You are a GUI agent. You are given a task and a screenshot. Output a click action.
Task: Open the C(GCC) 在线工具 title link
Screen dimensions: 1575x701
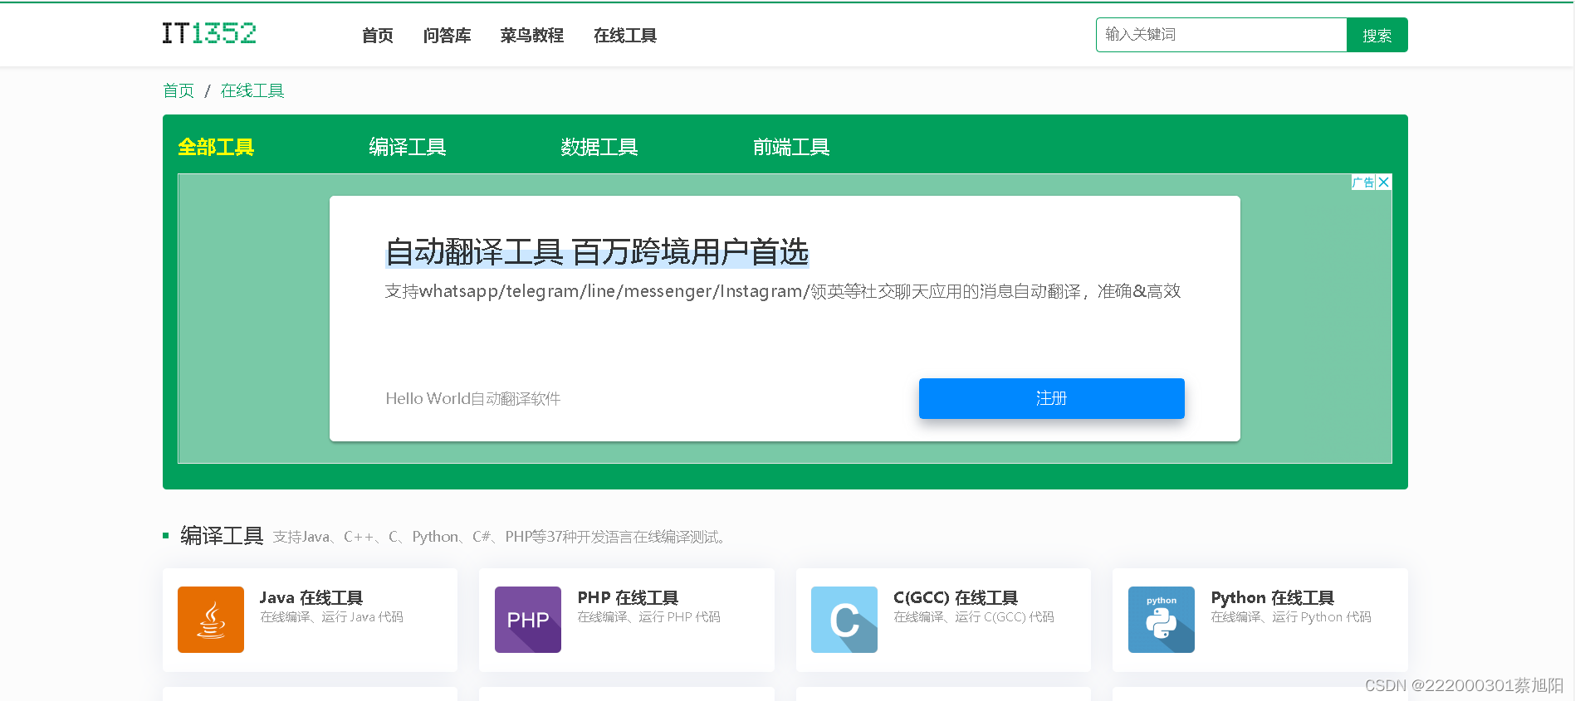(x=956, y=597)
